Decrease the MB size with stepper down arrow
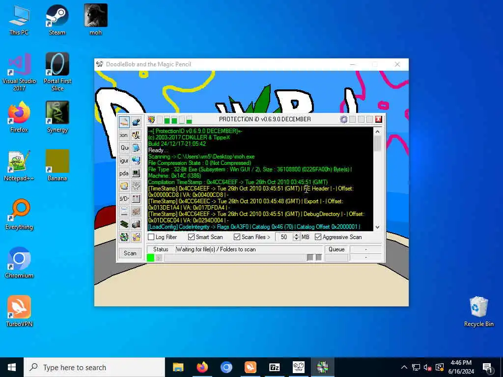The image size is (503, 377). coord(296,239)
